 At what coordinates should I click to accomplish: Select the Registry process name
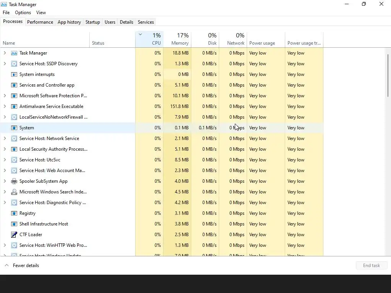coord(27,213)
